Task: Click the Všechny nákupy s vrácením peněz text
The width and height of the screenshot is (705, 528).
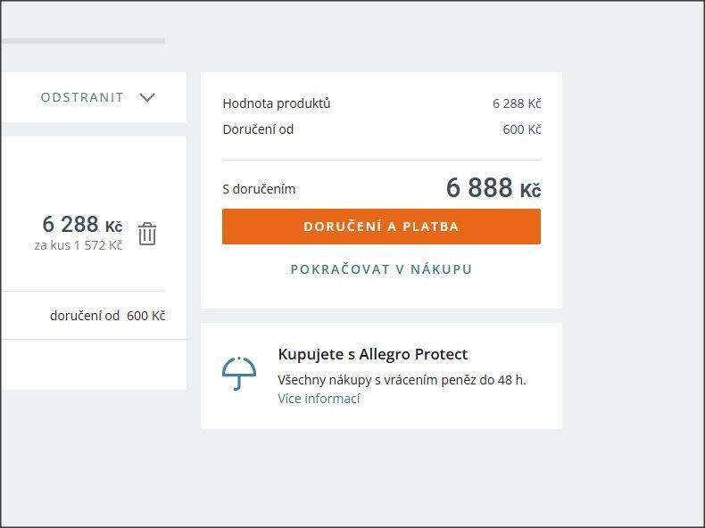Action: point(402,380)
